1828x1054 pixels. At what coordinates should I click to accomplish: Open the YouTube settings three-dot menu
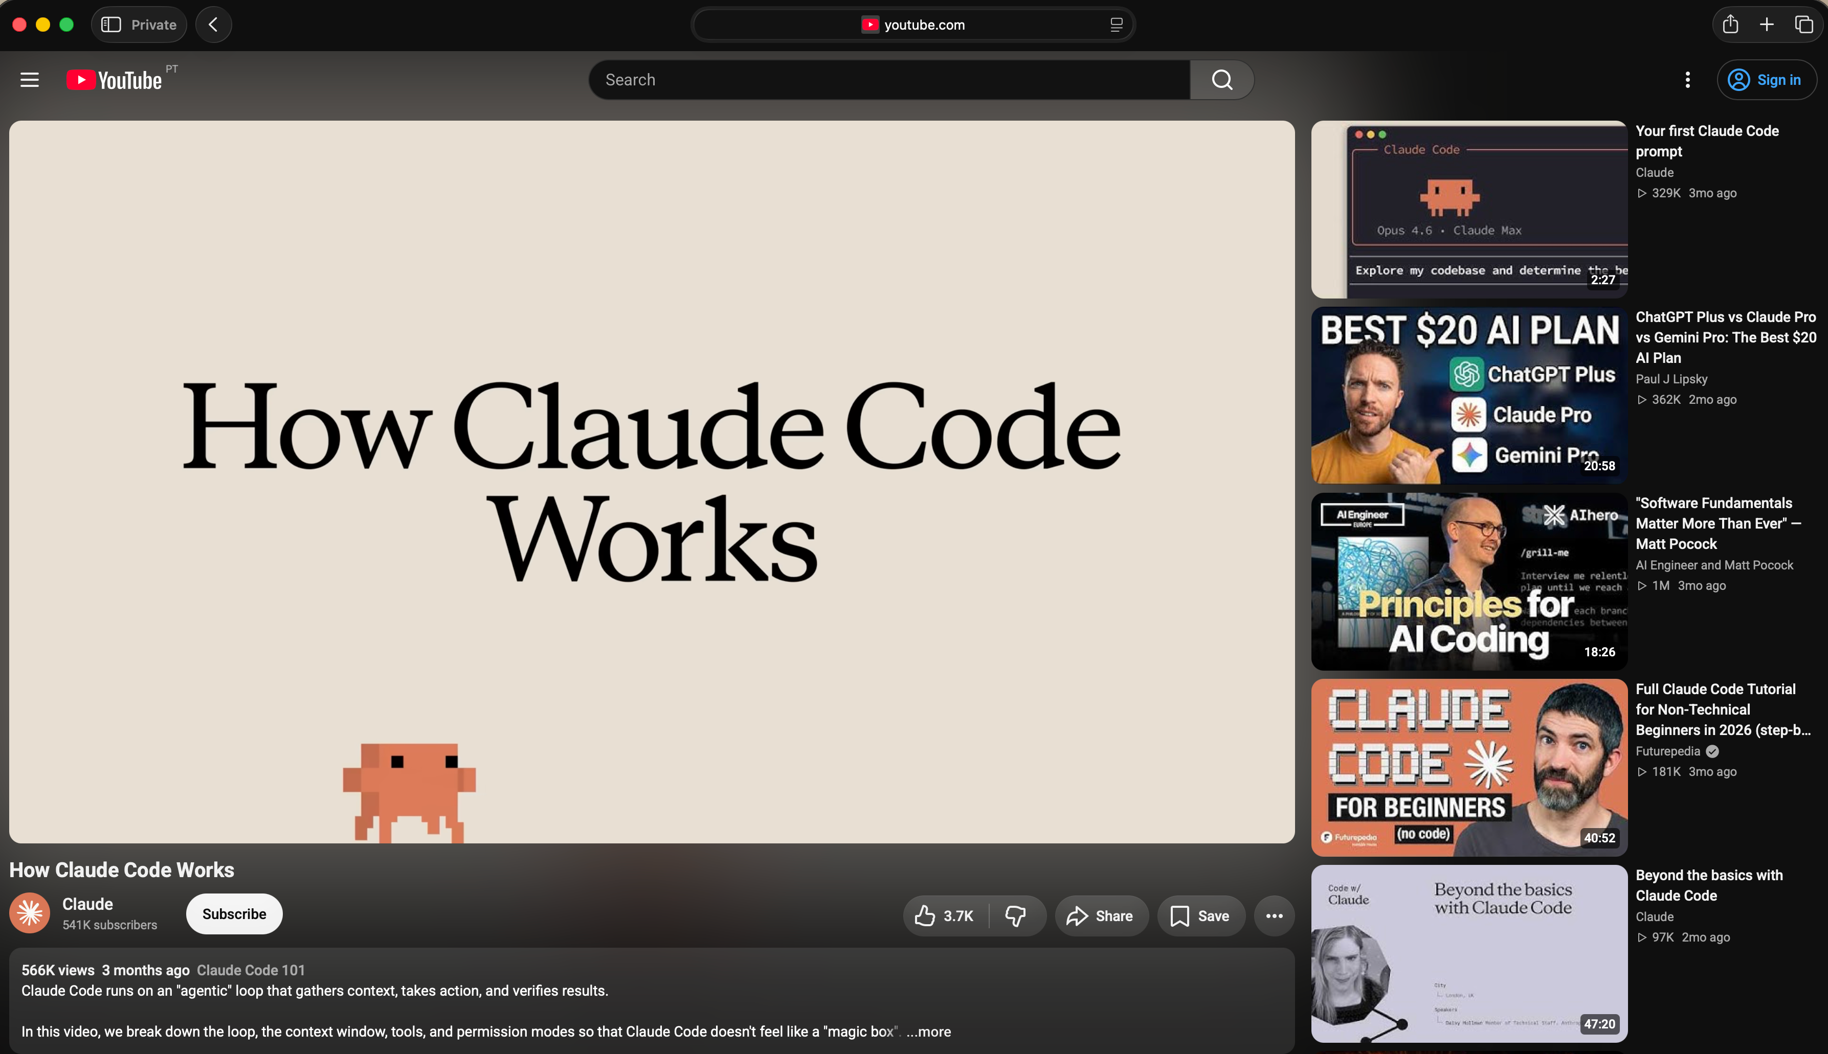coord(1687,80)
